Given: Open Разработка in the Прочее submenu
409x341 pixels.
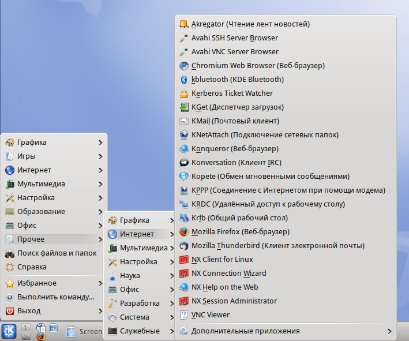Looking at the screenshot, I should pyautogui.click(x=140, y=303).
